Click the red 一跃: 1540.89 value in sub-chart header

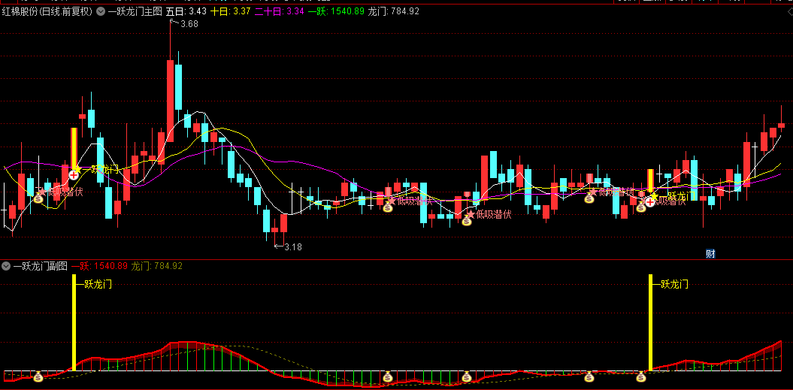(99, 265)
